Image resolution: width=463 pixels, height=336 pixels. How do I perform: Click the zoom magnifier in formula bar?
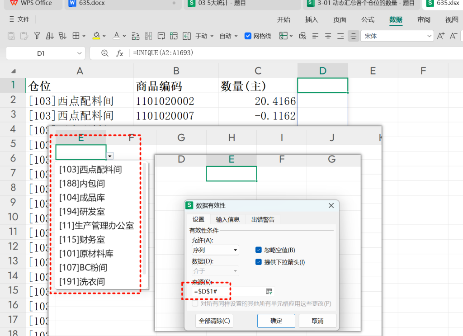click(x=105, y=53)
